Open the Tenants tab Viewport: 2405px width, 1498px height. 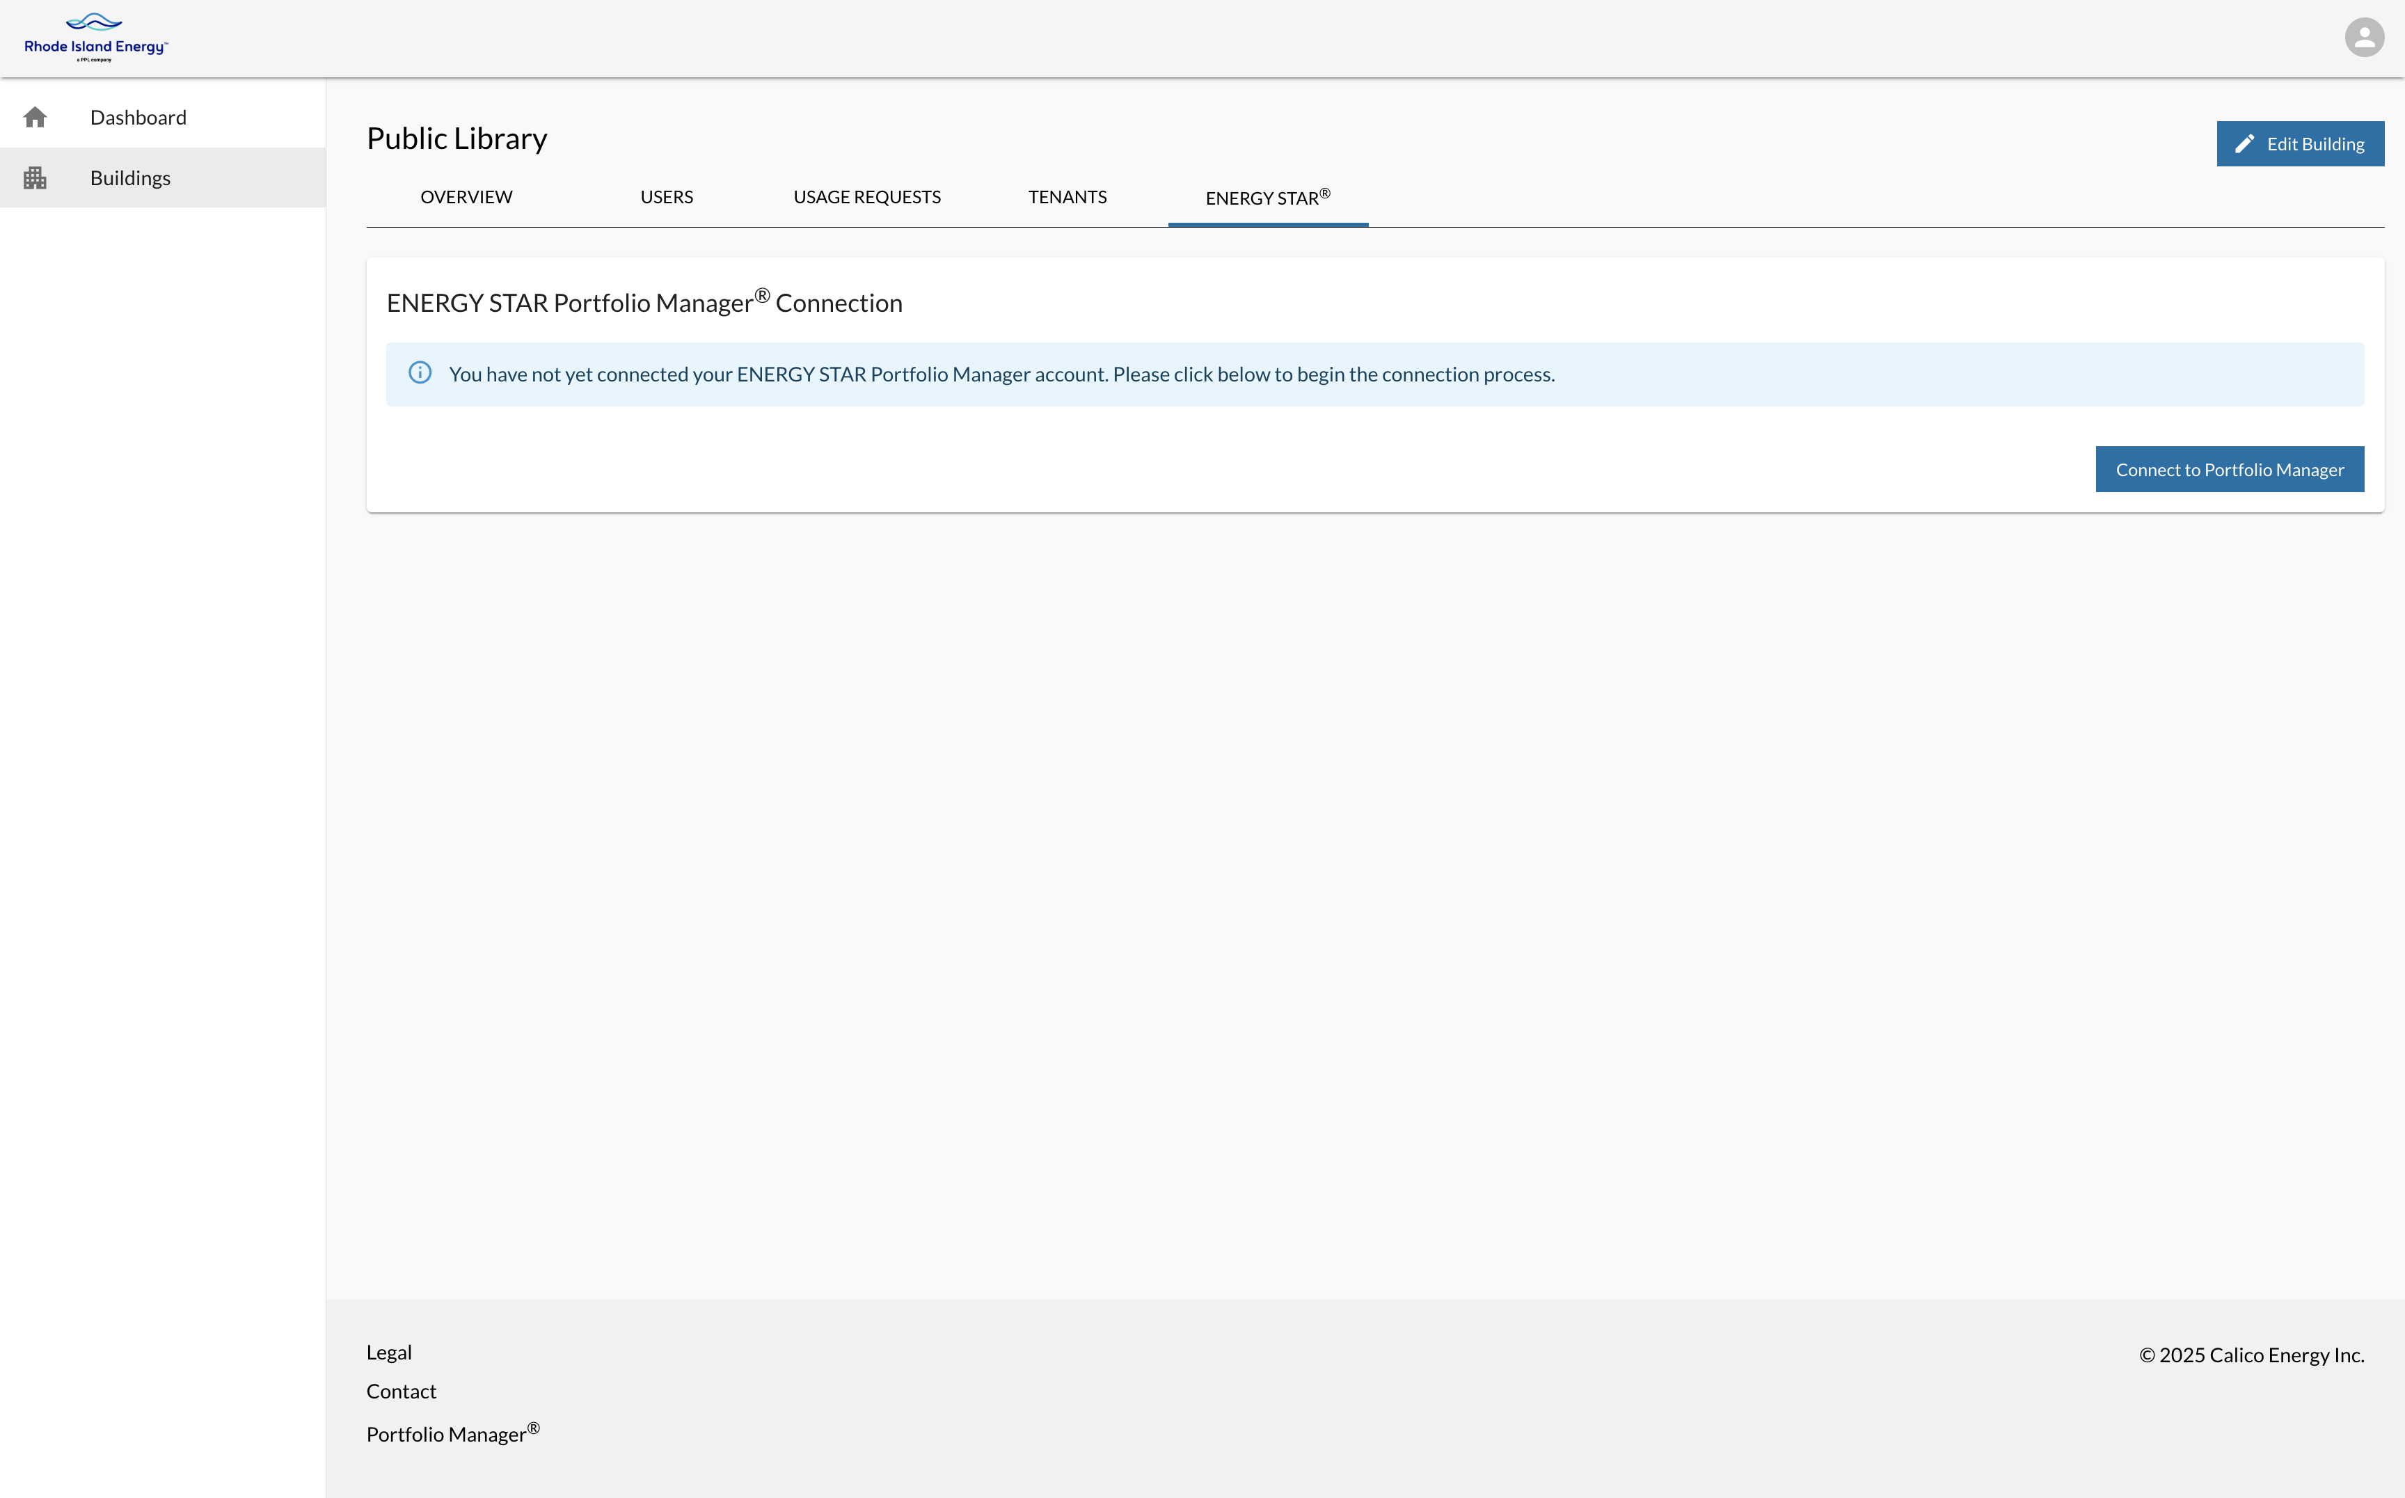pos(1067,197)
